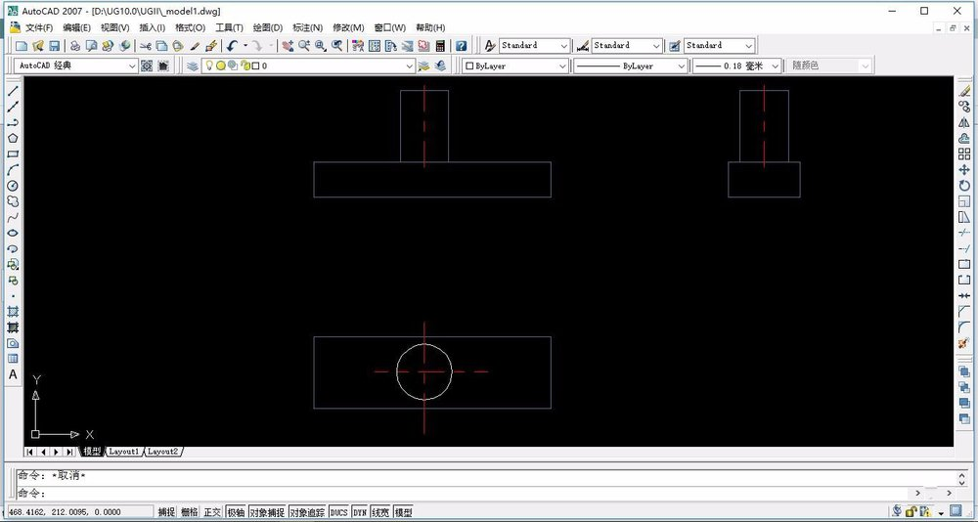978x522 pixels.
Task: Select the Erase tool in modify toolbar
Action: click(964, 91)
